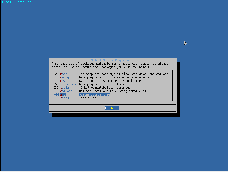Pick the lib32 entry label

click(64, 88)
